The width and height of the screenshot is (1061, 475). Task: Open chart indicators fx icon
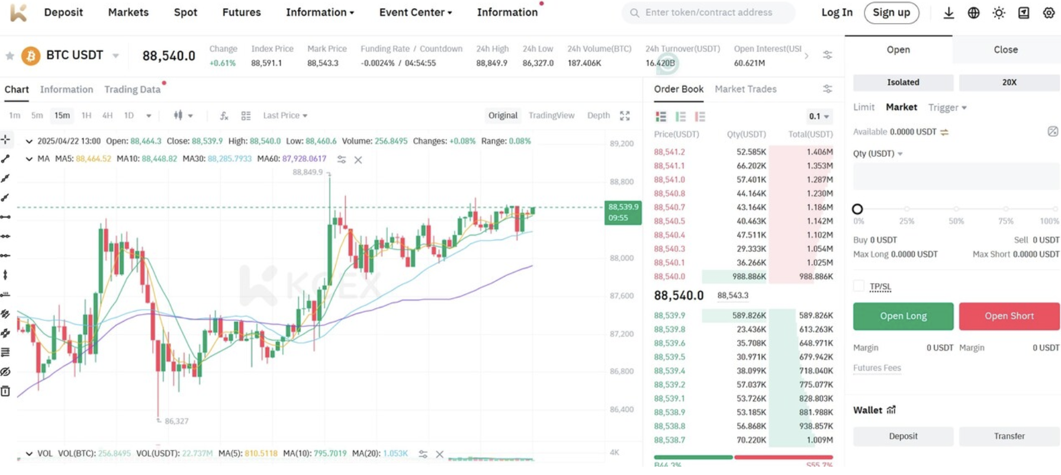point(224,115)
